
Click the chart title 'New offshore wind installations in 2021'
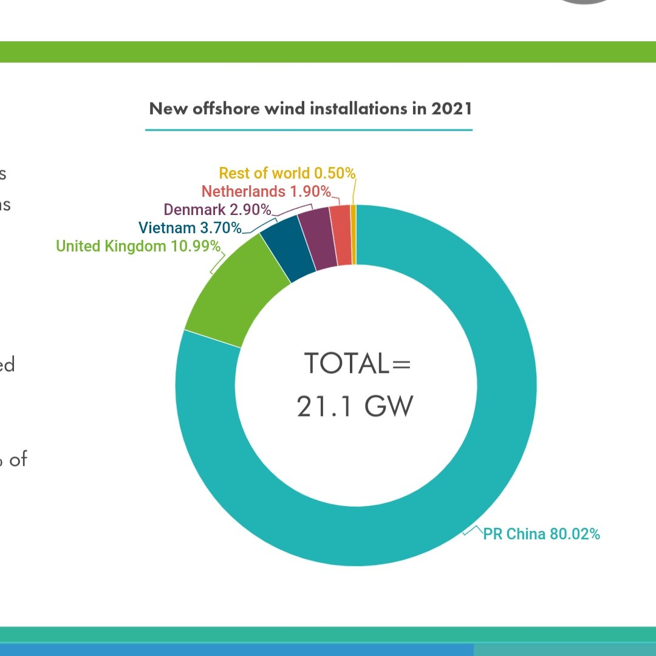pos(310,109)
